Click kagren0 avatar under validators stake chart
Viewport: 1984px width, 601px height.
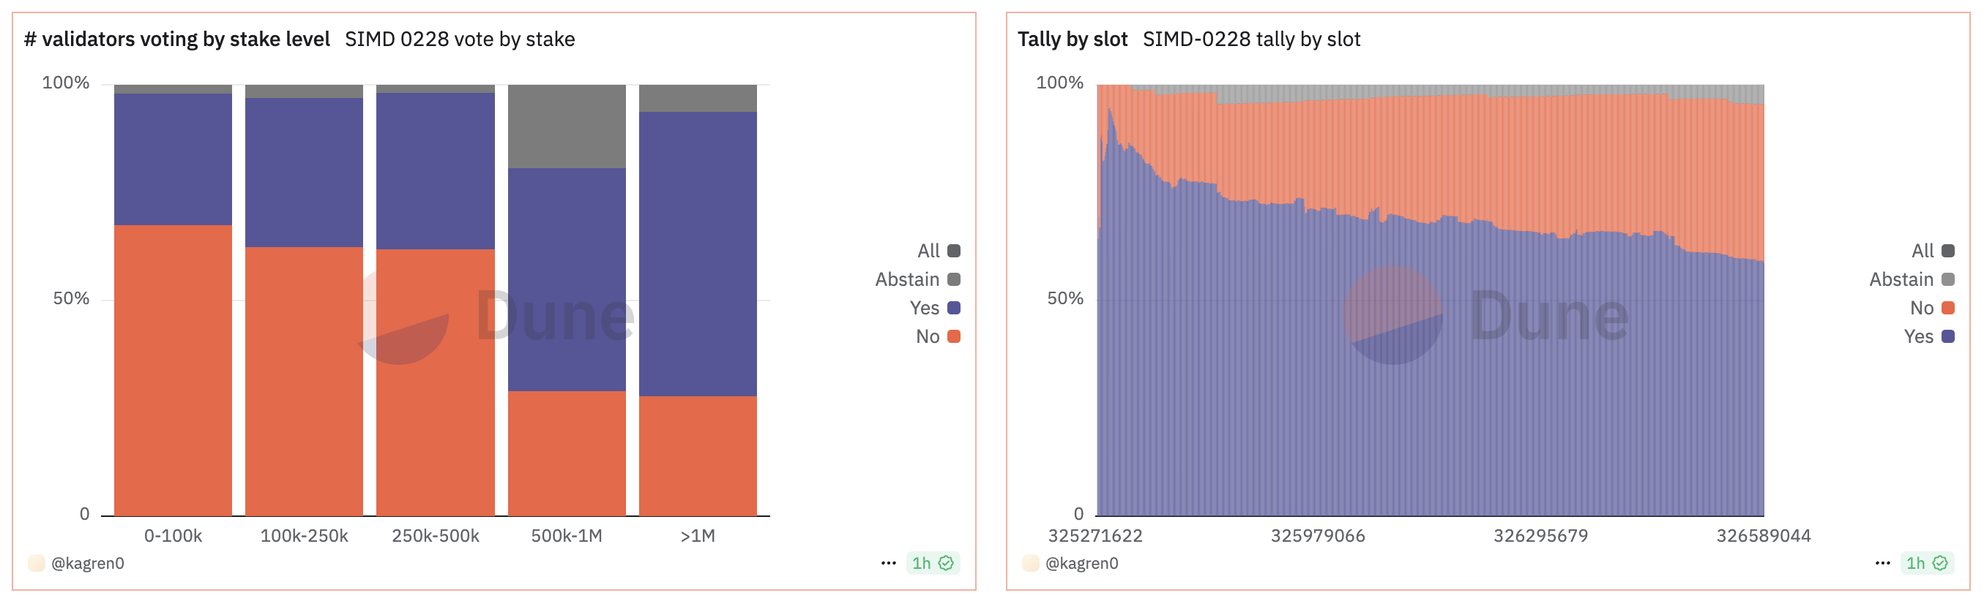click(x=36, y=563)
